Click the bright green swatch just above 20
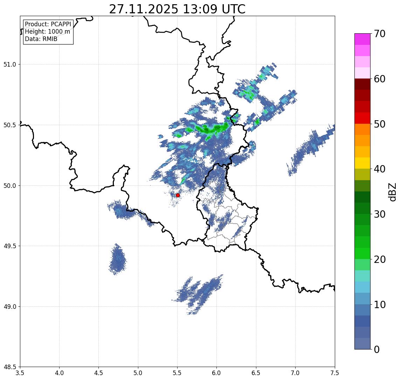401x380 pixels. coord(362,253)
